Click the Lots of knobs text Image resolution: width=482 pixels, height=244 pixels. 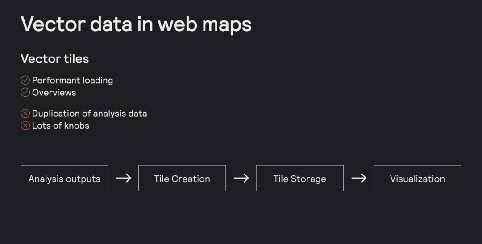[x=61, y=126]
